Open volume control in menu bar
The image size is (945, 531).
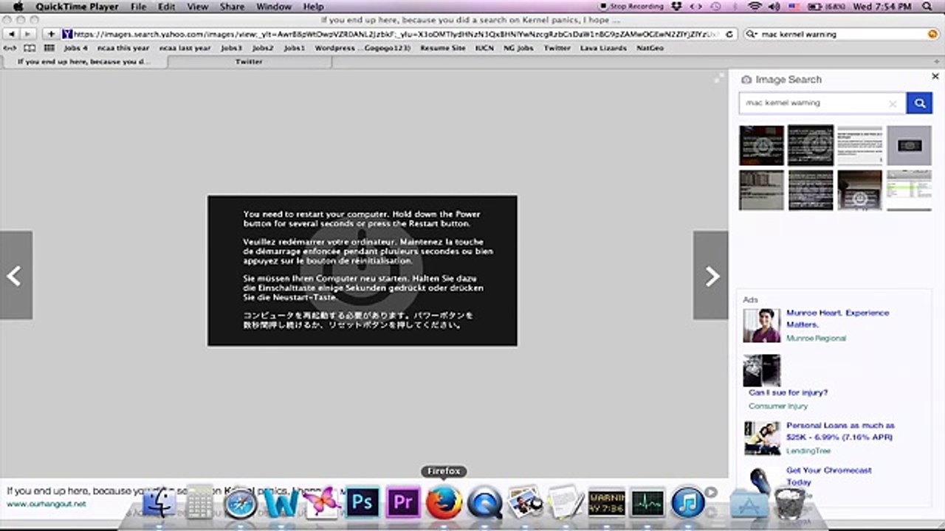coord(774,7)
